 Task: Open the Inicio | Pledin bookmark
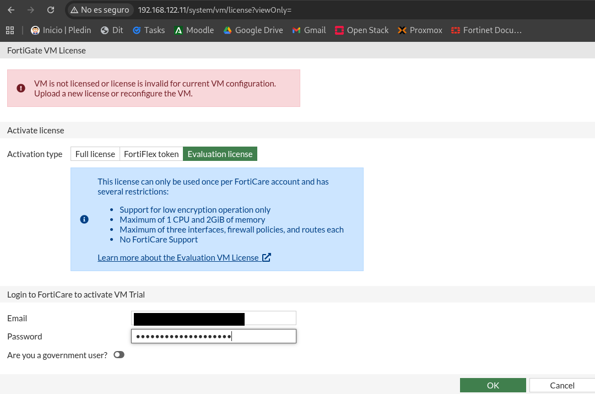click(61, 30)
